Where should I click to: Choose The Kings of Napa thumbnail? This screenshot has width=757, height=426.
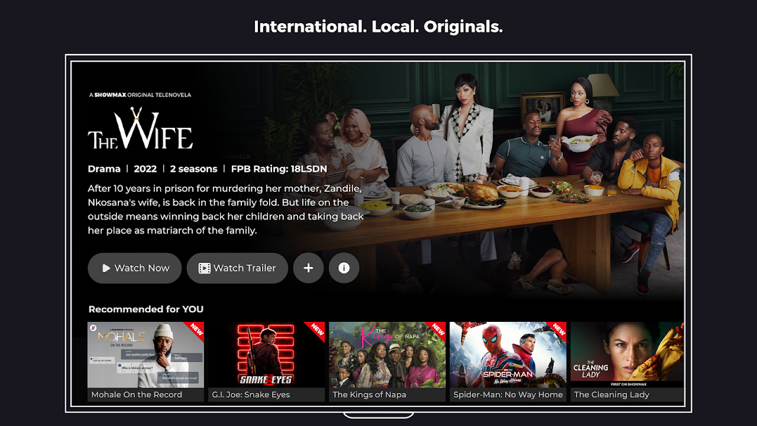387,362
